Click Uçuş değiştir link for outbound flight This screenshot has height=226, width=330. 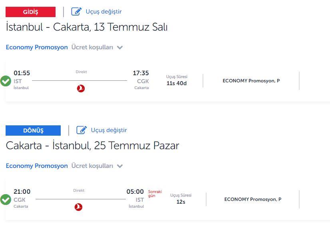(103, 12)
